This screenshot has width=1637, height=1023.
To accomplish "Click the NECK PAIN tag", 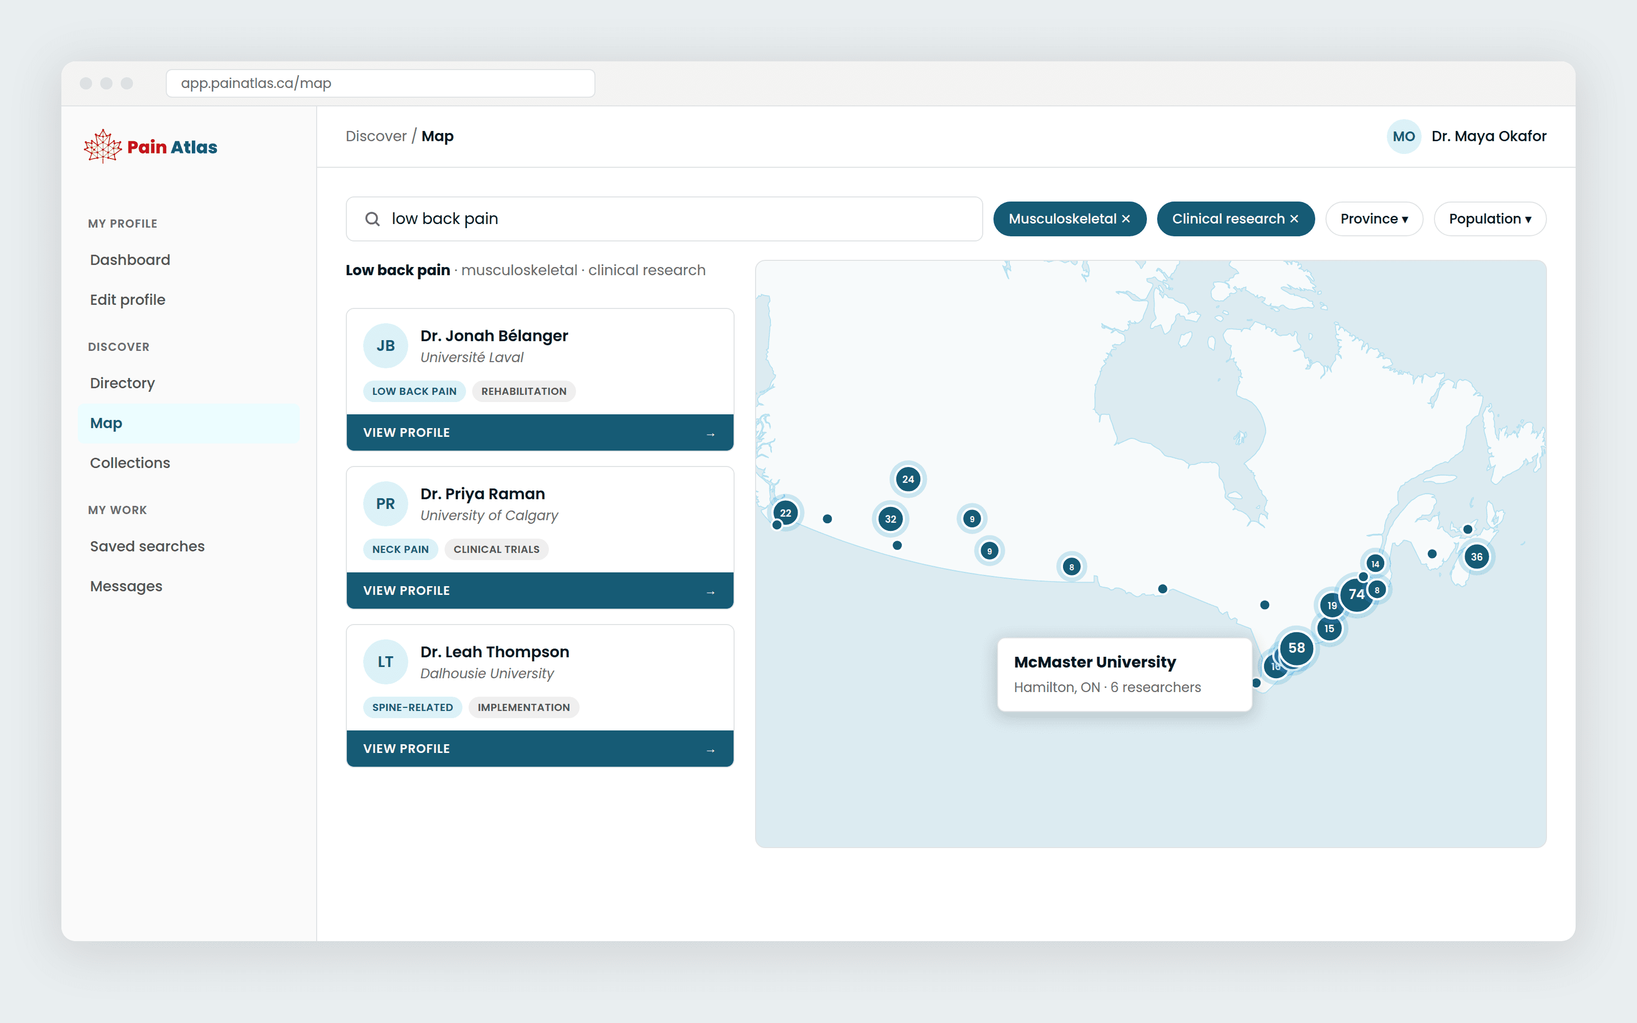I will [401, 549].
